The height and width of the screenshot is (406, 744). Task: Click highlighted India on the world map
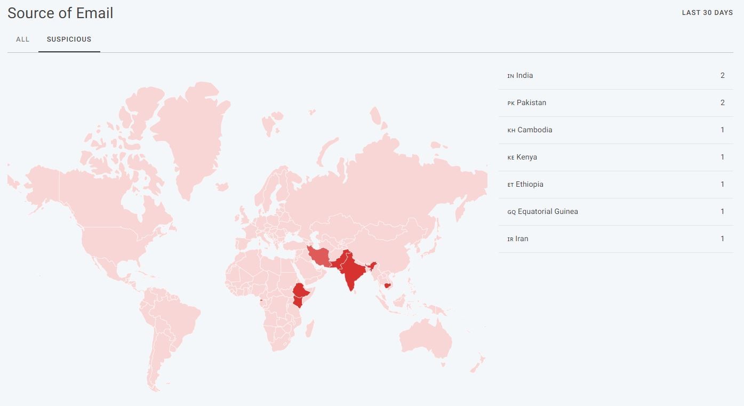pyautogui.click(x=351, y=272)
